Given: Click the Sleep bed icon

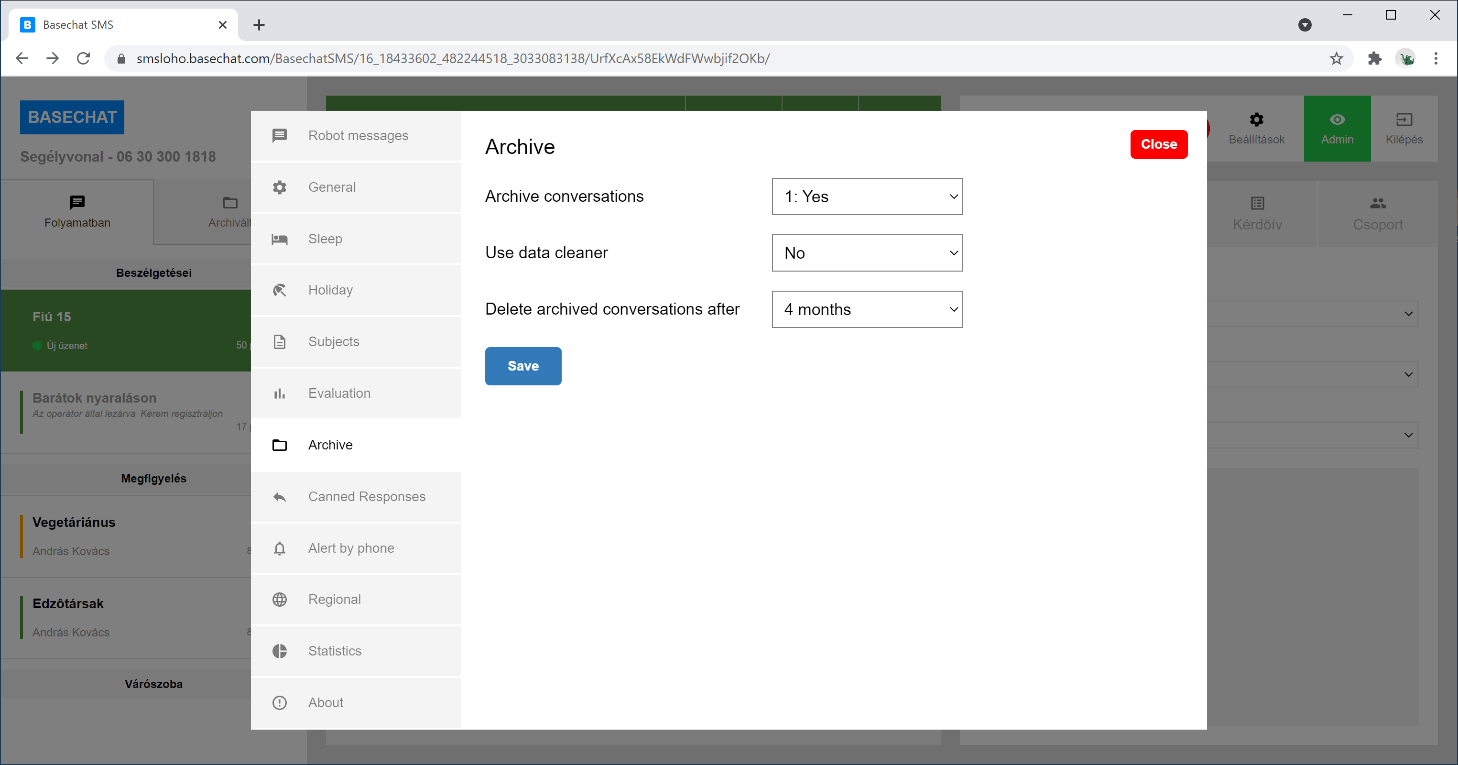Looking at the screenshot, I should pos(280,239).
